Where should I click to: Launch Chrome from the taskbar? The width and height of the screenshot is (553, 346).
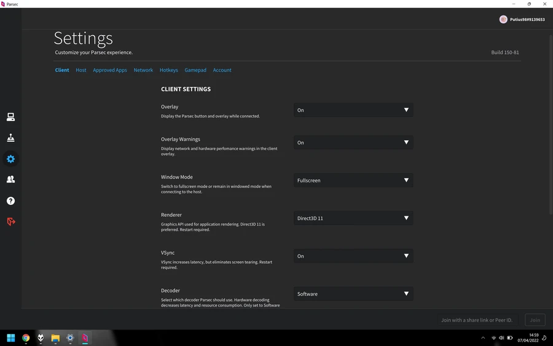click(x=26, y=338)
